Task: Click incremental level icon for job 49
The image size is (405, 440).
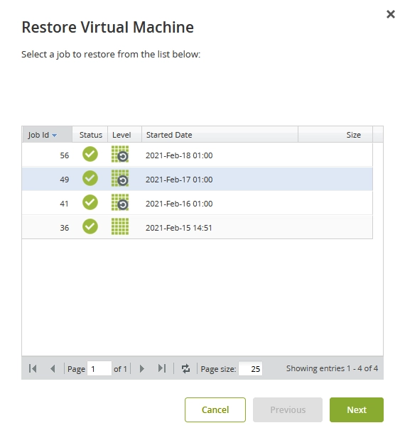Action: [x=120, y=178]
